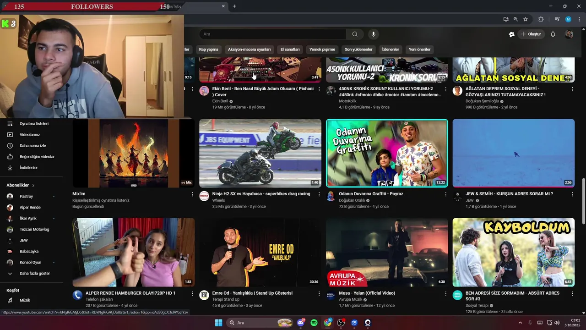Open more options for JEW & SEMİH video
This screenshot has height=330, width=586.
point(572,194)
